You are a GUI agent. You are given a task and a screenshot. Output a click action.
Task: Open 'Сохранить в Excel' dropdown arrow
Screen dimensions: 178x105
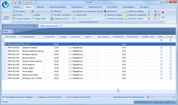pos(70,19)
